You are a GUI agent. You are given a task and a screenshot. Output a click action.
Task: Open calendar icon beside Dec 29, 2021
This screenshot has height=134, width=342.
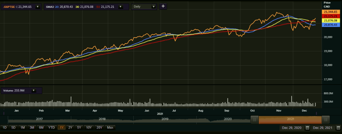click(338, 128)
